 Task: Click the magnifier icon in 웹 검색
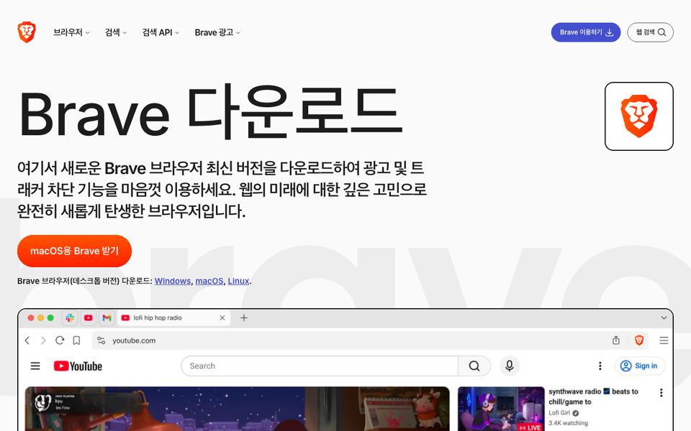pyautogui.click(x=662, y=32)
